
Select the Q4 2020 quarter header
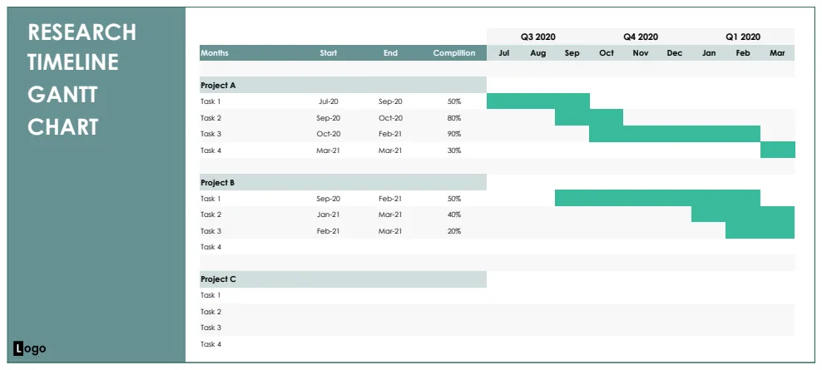[641, 37]
